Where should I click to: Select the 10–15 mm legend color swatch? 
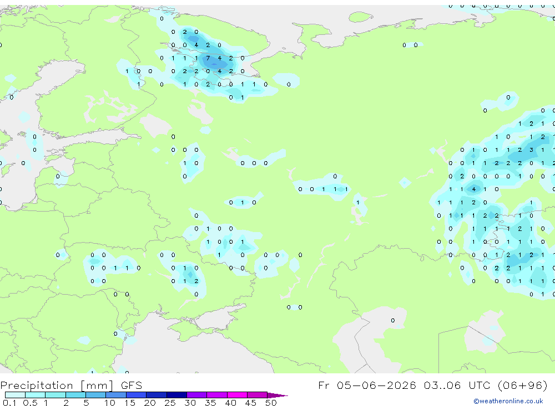[x=116, y=395]
